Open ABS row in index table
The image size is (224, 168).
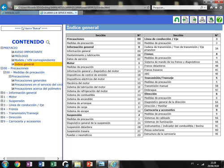[x=182, y=74]
